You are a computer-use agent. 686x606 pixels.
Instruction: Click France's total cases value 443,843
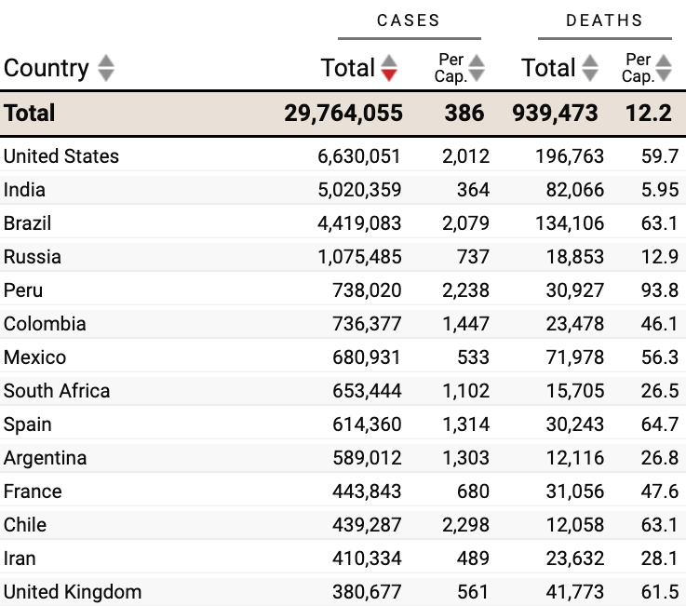[x=367, y=492]
